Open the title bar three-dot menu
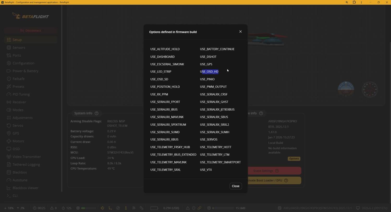 coord(361,2)
